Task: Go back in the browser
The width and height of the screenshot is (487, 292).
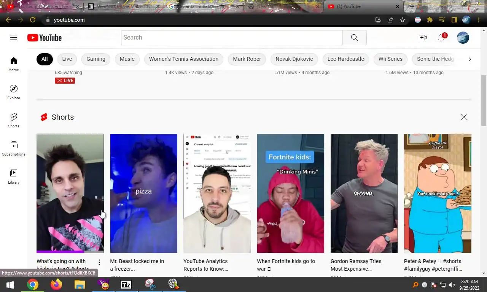Action: [8, 20]
